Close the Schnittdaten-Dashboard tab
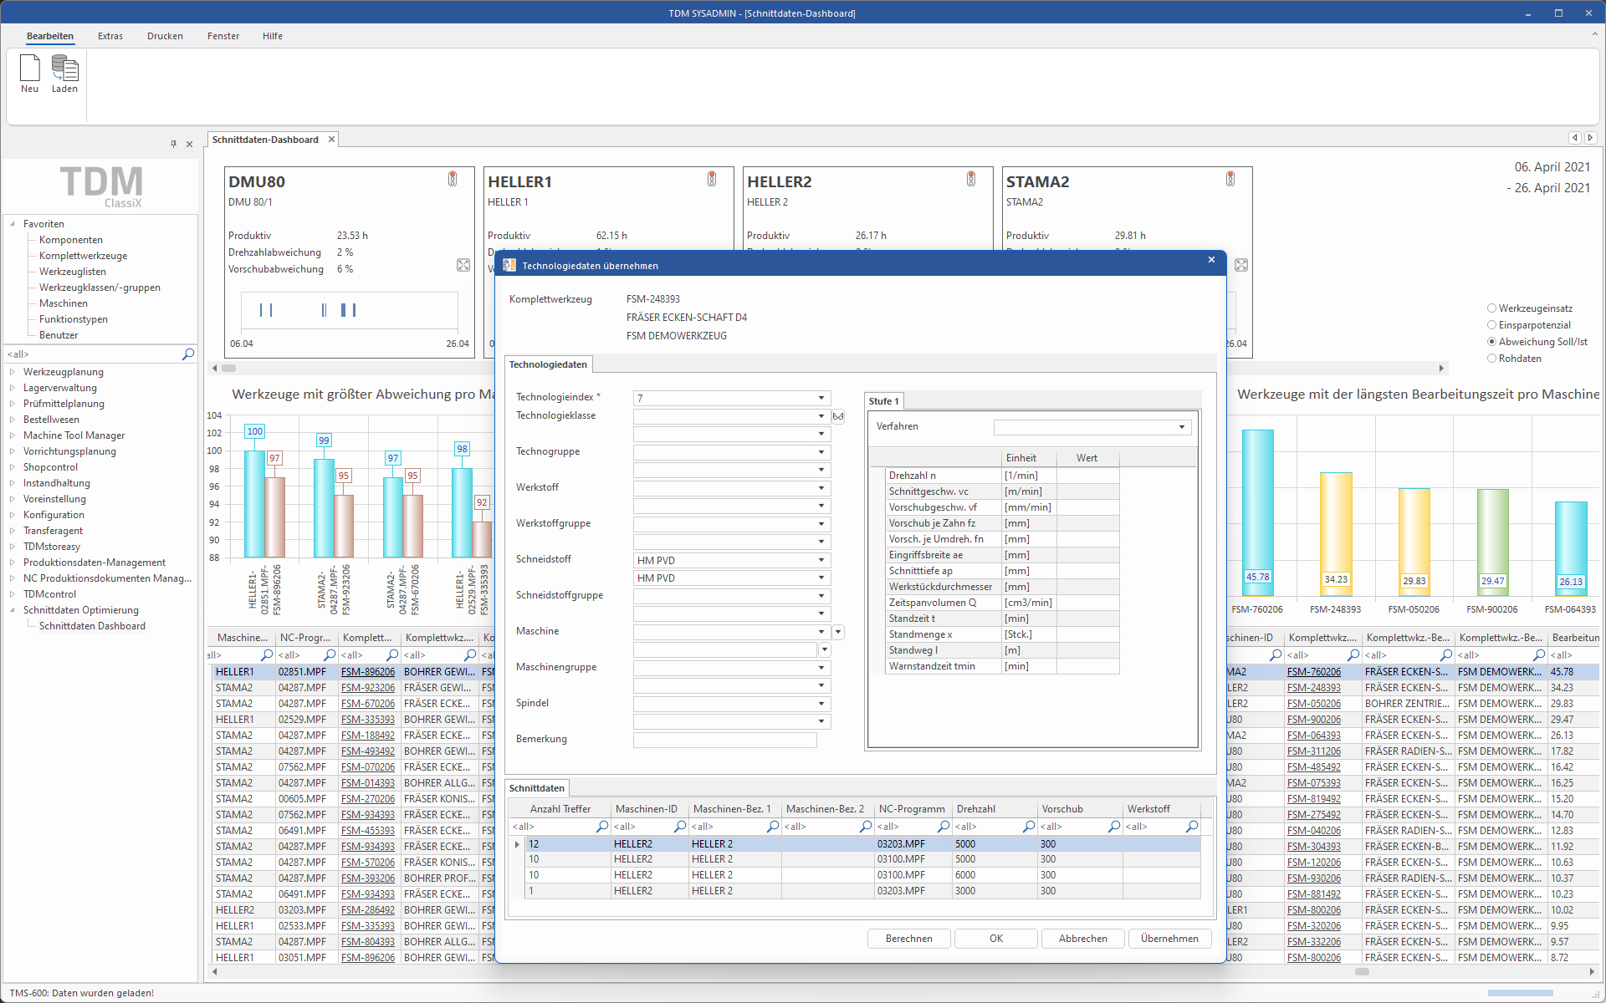The height and width of the screenshot is (1003, 1606). point(331,140)
